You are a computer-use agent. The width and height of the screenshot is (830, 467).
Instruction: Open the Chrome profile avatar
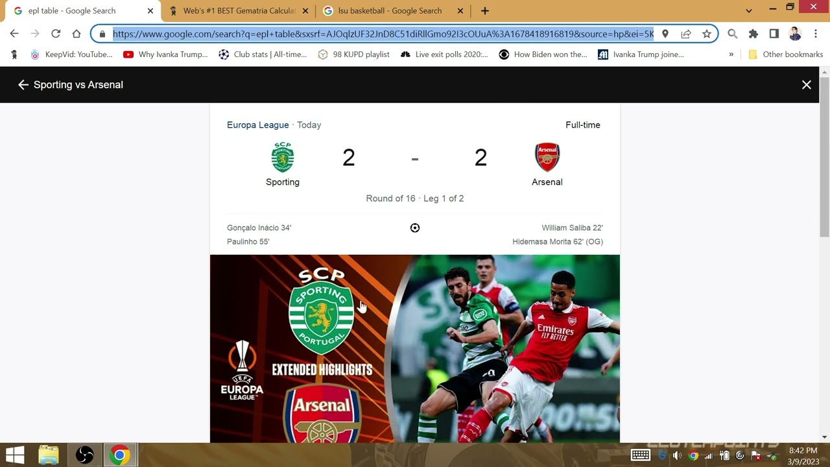coord(795,34)
